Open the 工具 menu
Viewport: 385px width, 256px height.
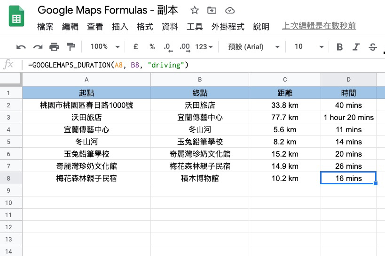[x=195, y=26]
